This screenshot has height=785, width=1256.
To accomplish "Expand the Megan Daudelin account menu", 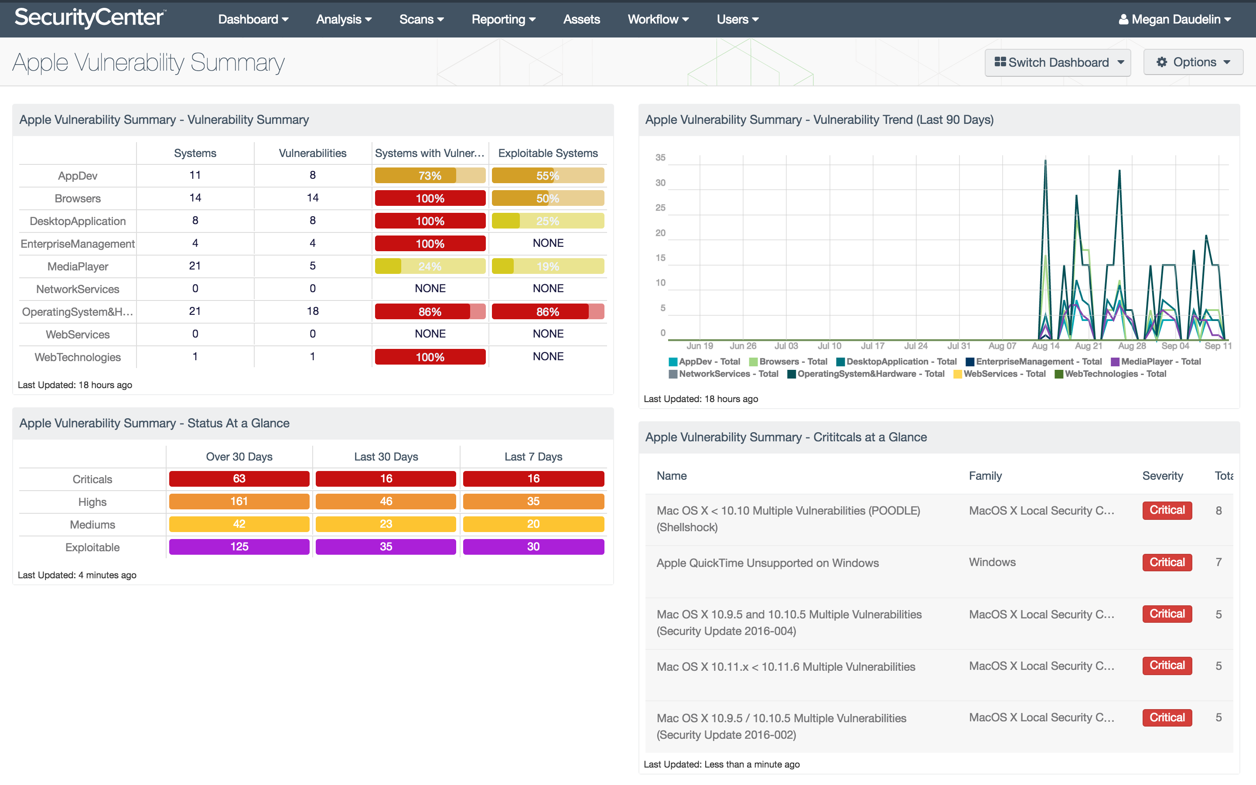I will (x=1175, y=19).
